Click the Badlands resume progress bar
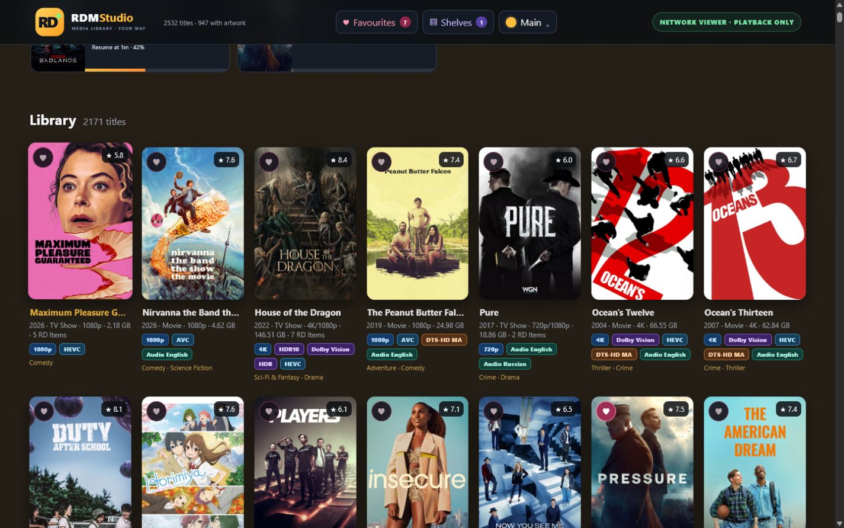Screen dimensions: 844x528 (x=157, y=70)
